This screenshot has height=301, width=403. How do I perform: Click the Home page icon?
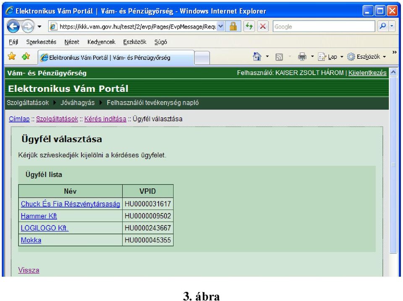[257, 57]
